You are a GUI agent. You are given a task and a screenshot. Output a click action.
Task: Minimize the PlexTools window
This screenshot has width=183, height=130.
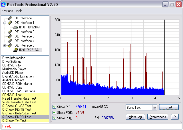click(x=165, y=5)
